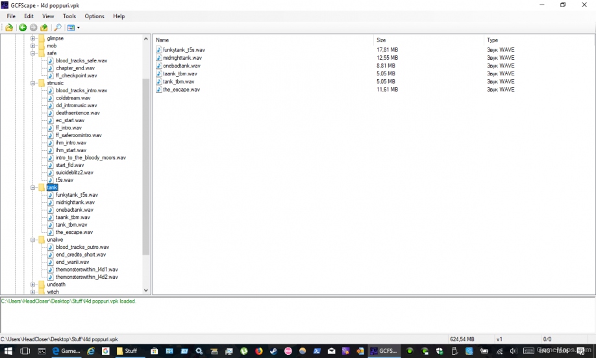Viewport: 596px width, 358px height.
Task: Open the Options menu
Action: [94, 16]
